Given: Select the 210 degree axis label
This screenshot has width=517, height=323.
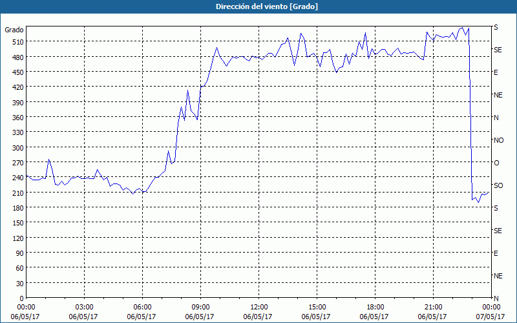Looking at the screenshot, I should pos(19,193).
